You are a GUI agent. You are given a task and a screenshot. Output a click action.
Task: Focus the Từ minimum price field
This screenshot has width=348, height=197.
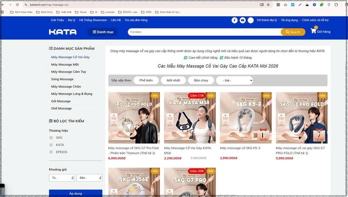click(62, 178)
